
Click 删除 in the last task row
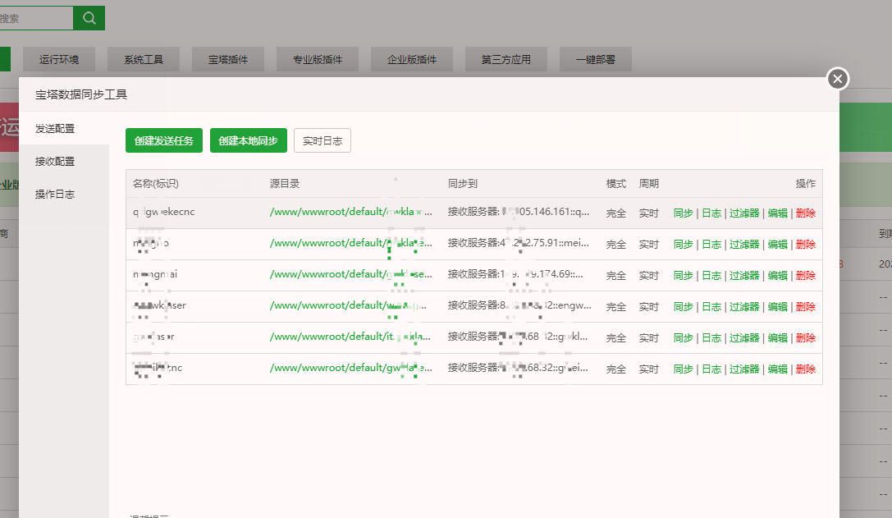(806, 369)
